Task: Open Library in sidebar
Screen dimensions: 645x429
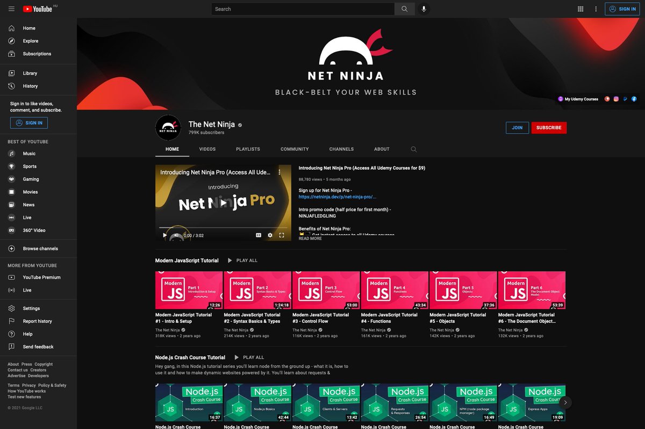Action: (38, 74)
